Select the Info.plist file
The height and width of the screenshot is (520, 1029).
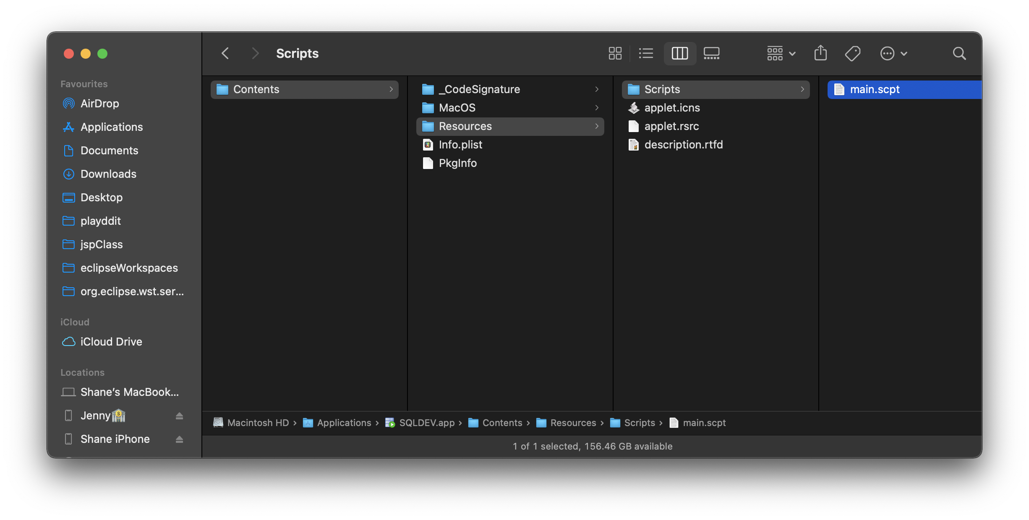[460, 145]
